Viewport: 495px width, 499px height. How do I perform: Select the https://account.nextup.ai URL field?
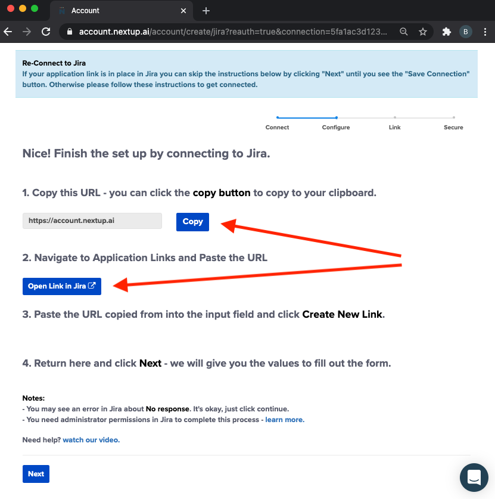92,221
